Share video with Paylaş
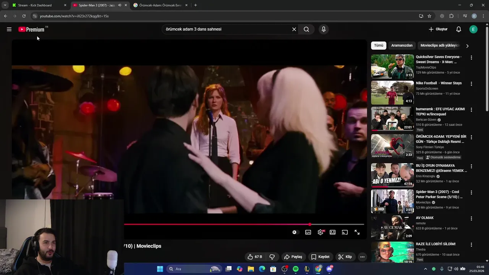This screenshot has height=275, width=489. coord(293,257)
